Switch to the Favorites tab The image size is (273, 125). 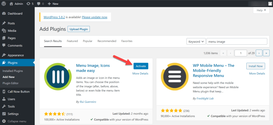tap(127, 41)
